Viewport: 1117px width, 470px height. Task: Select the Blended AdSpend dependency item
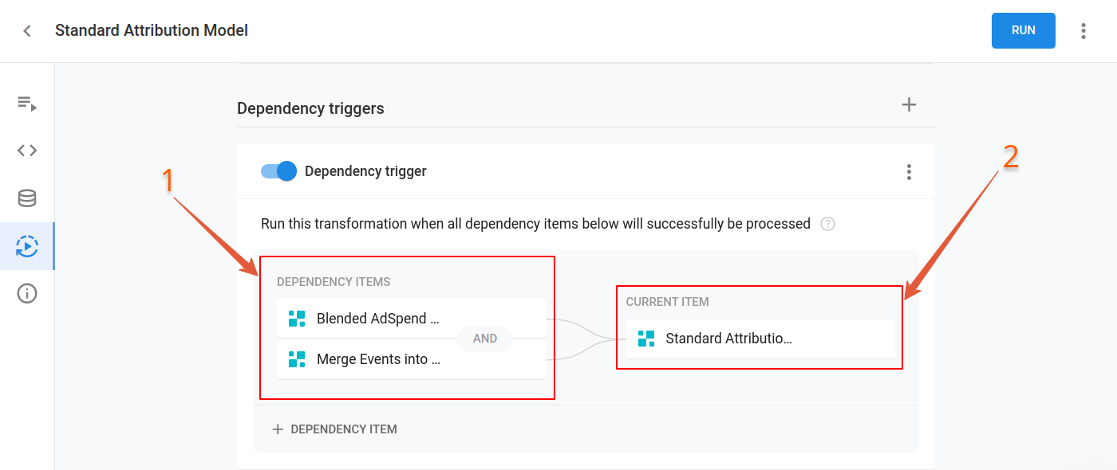[412, 319]
